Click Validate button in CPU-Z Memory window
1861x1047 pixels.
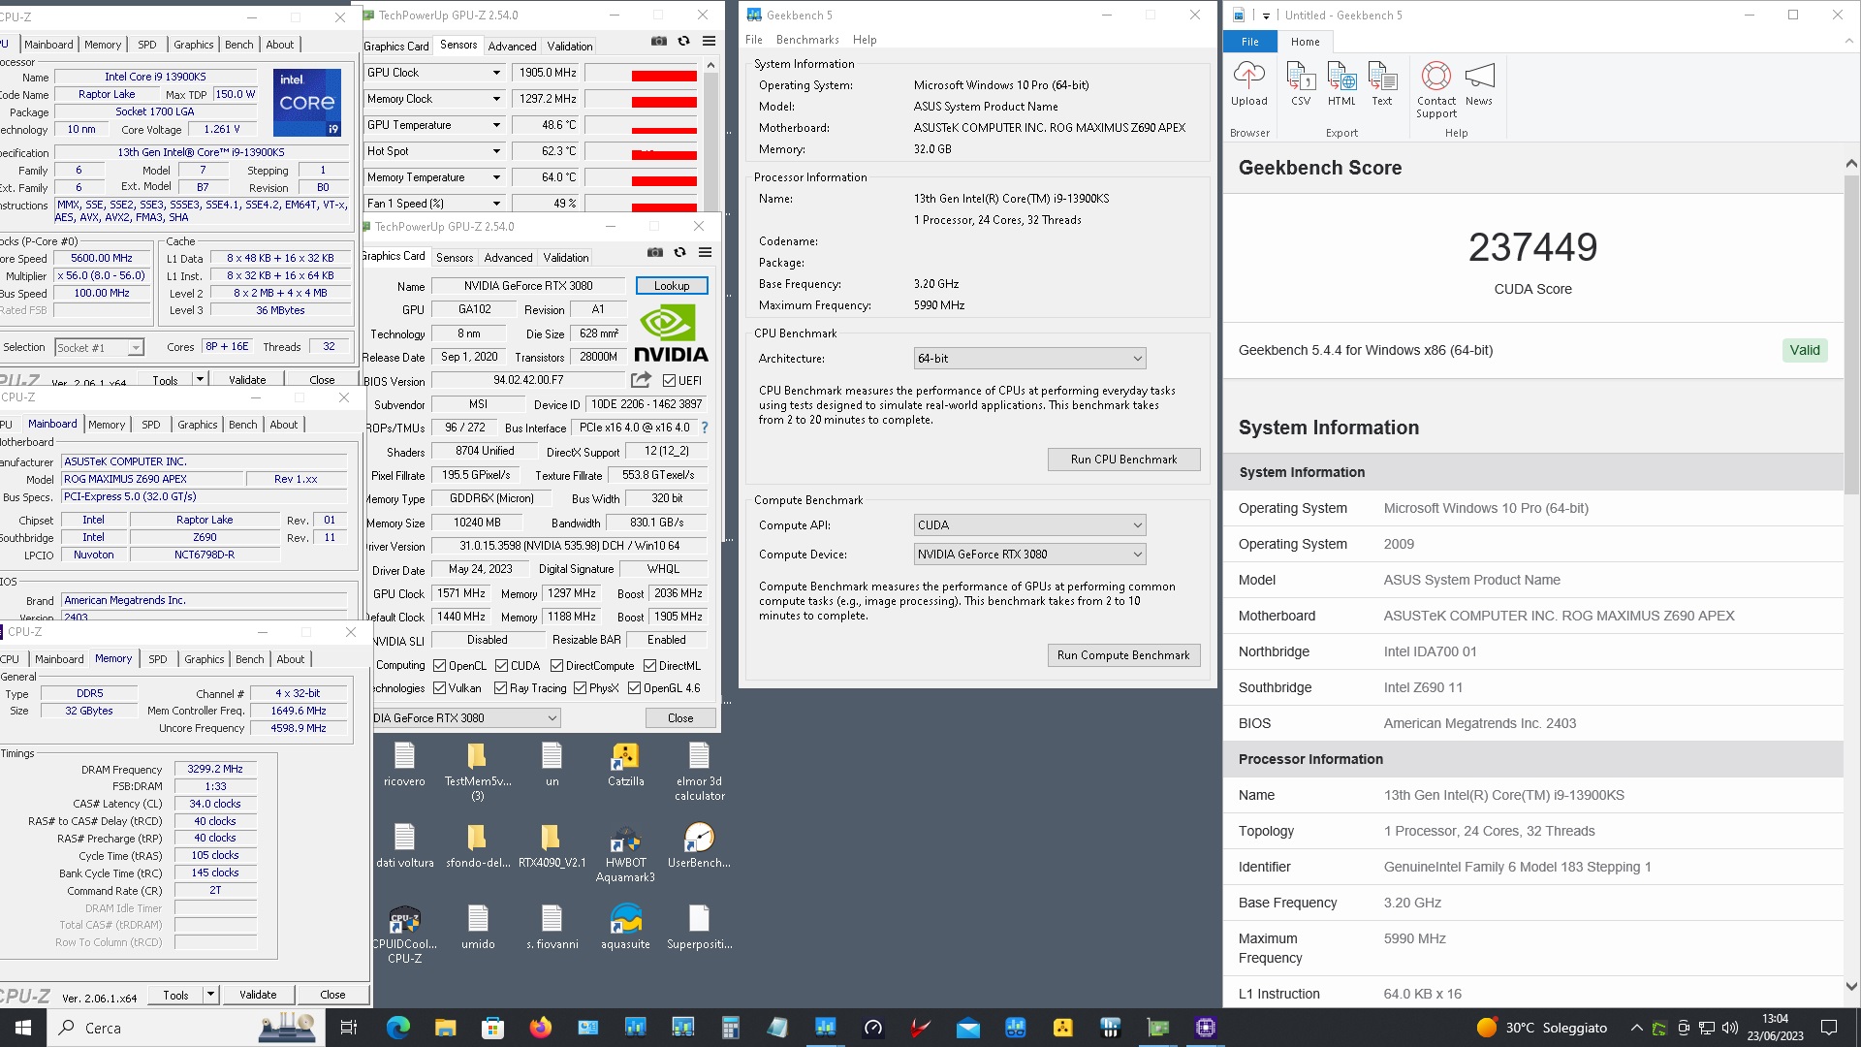[x=258, y=995]
